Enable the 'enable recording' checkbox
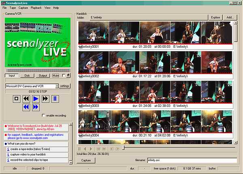243x174 pixels. (43, 115)
